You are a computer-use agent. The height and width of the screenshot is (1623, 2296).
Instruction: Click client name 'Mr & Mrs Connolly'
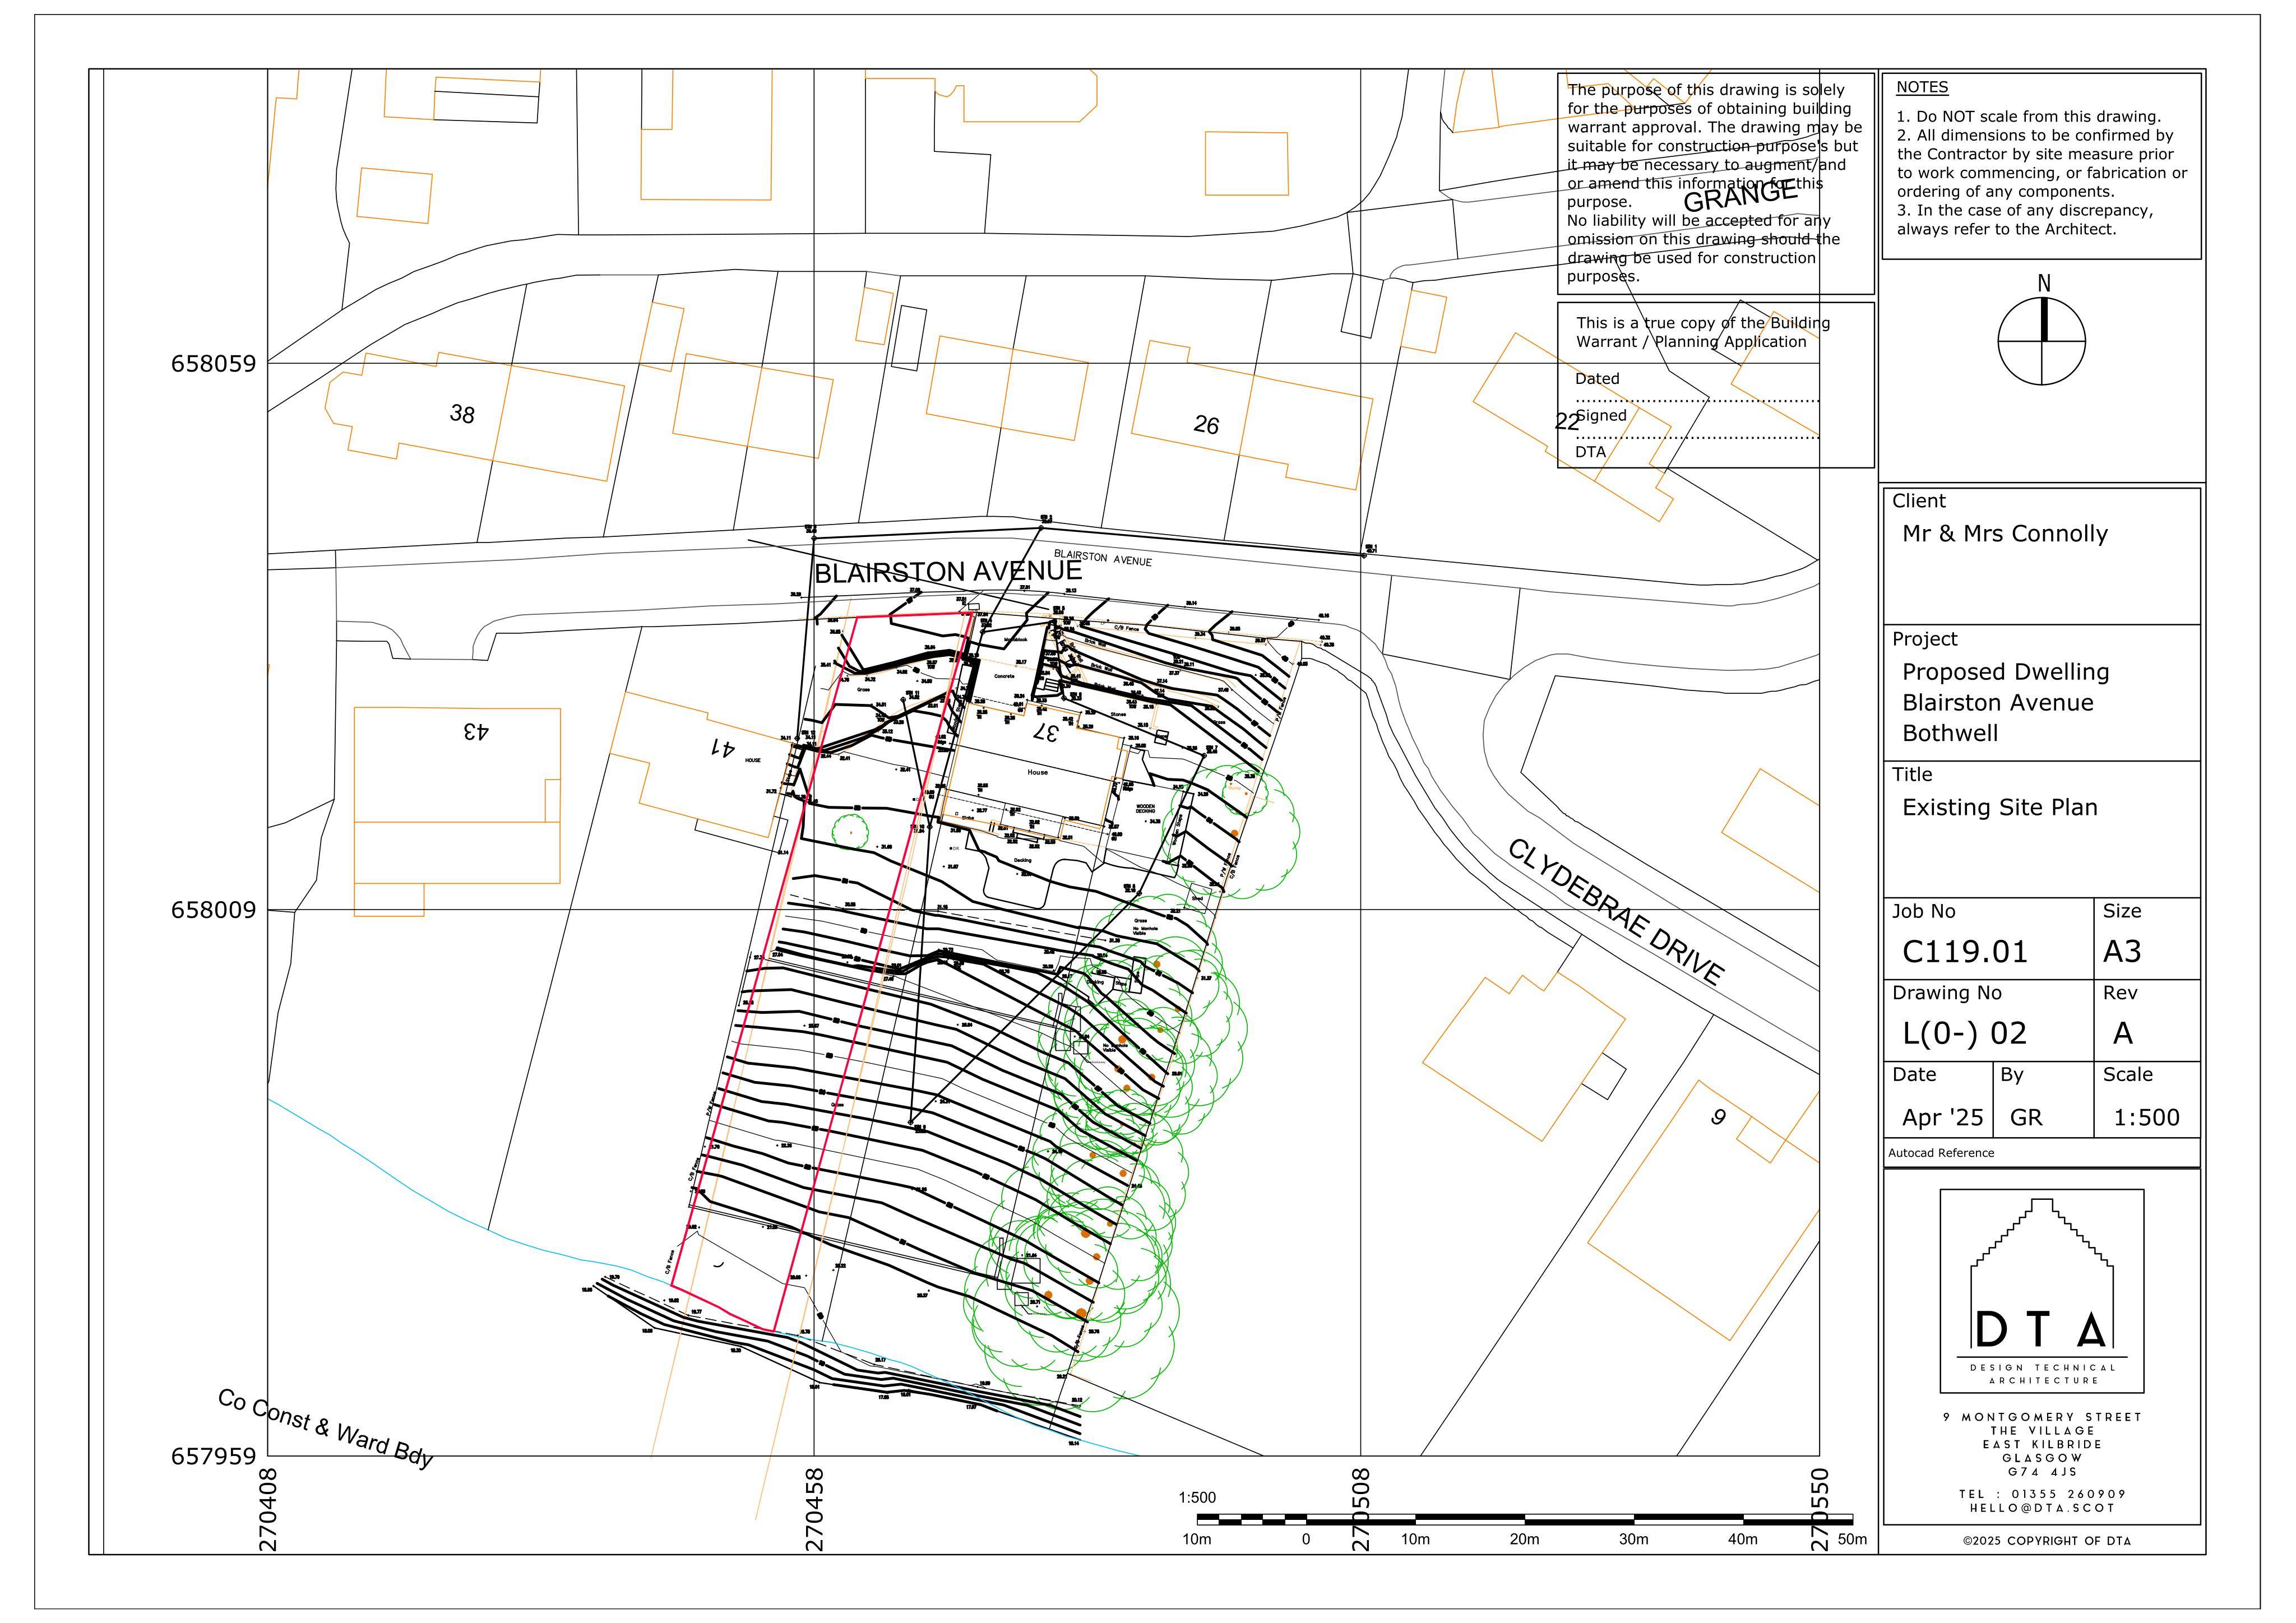point(2004,534)
